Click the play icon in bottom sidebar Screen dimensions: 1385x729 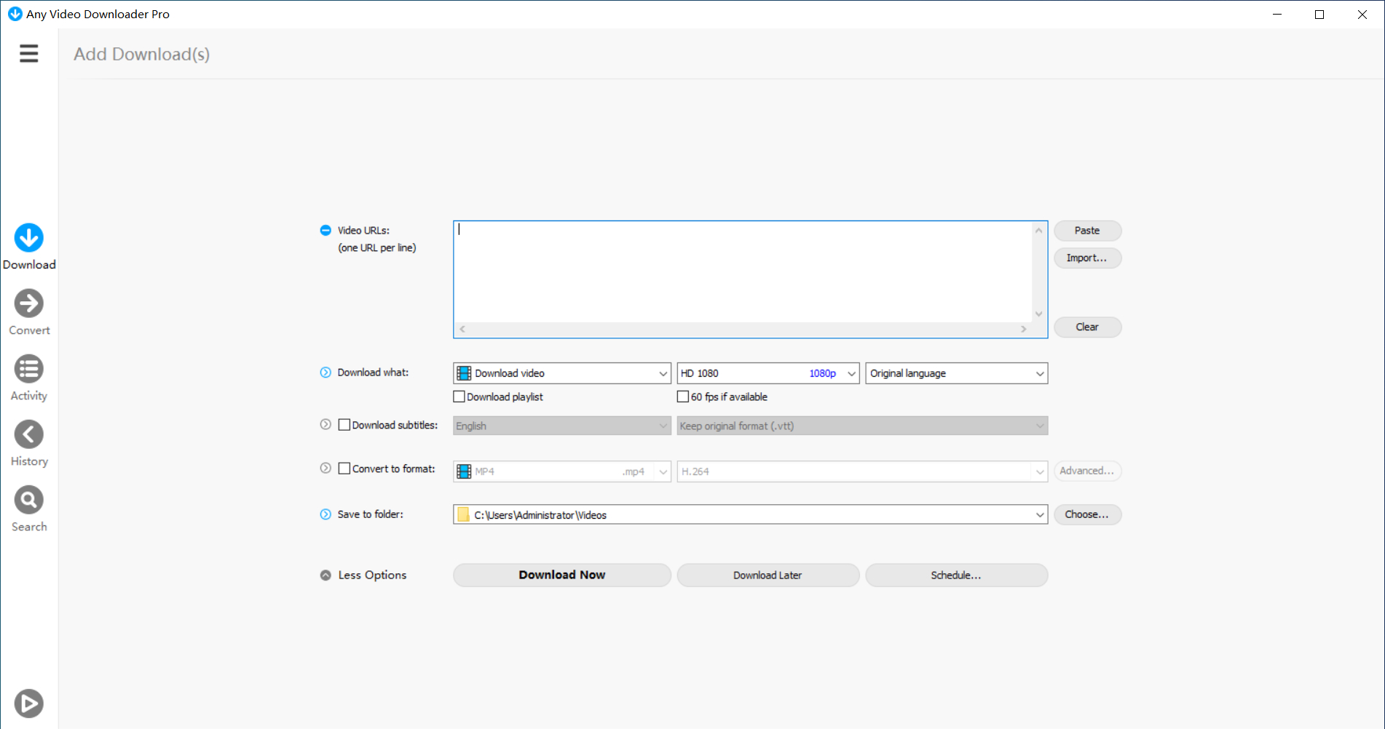[29, 703]
